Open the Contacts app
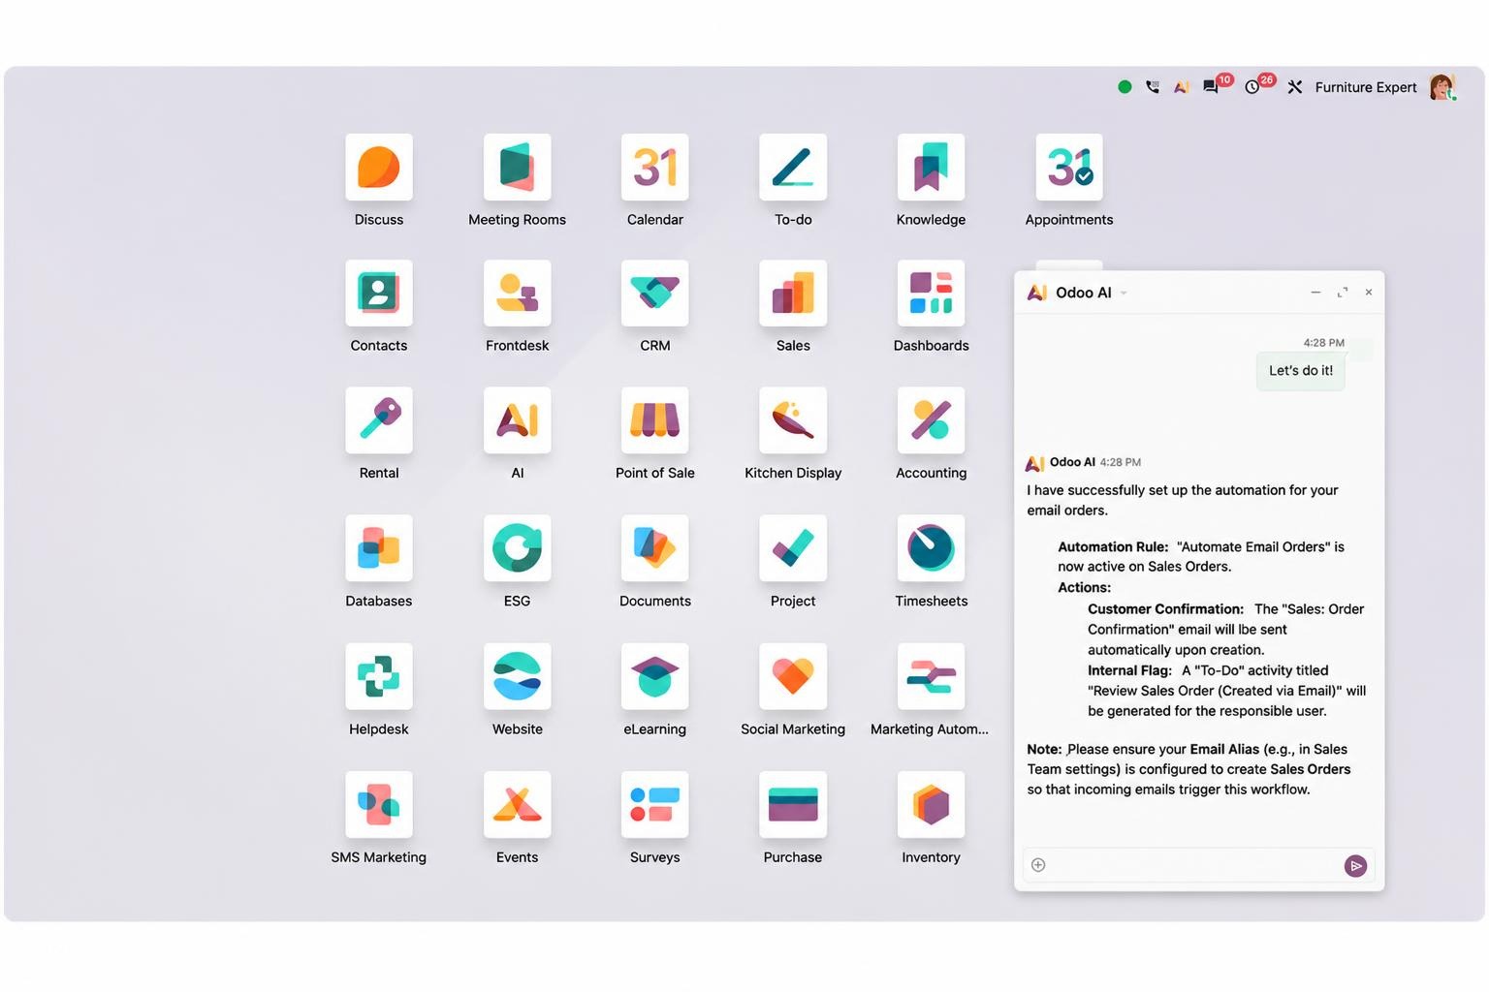 [x=378, y=294]
